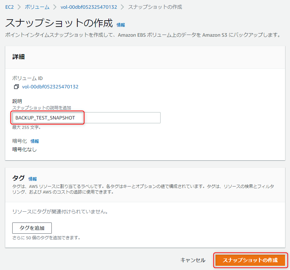Click the タグを追加 button
This screenshot has width=290, height=270.
click(x=32, y=228)
